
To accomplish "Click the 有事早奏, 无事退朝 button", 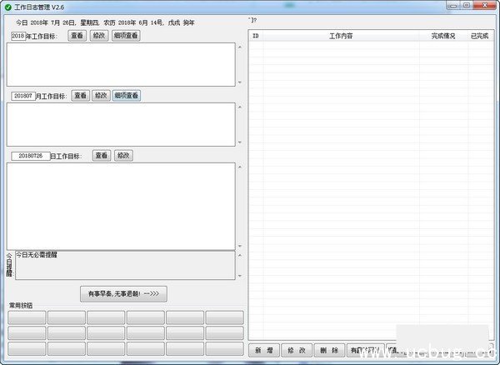I will coord(123,293).
